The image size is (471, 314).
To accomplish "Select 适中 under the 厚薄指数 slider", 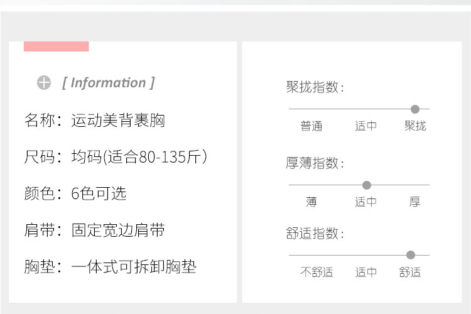I will (x=365, y=202).
